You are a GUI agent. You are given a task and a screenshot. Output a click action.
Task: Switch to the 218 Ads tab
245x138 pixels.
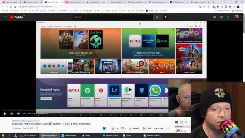180,2
